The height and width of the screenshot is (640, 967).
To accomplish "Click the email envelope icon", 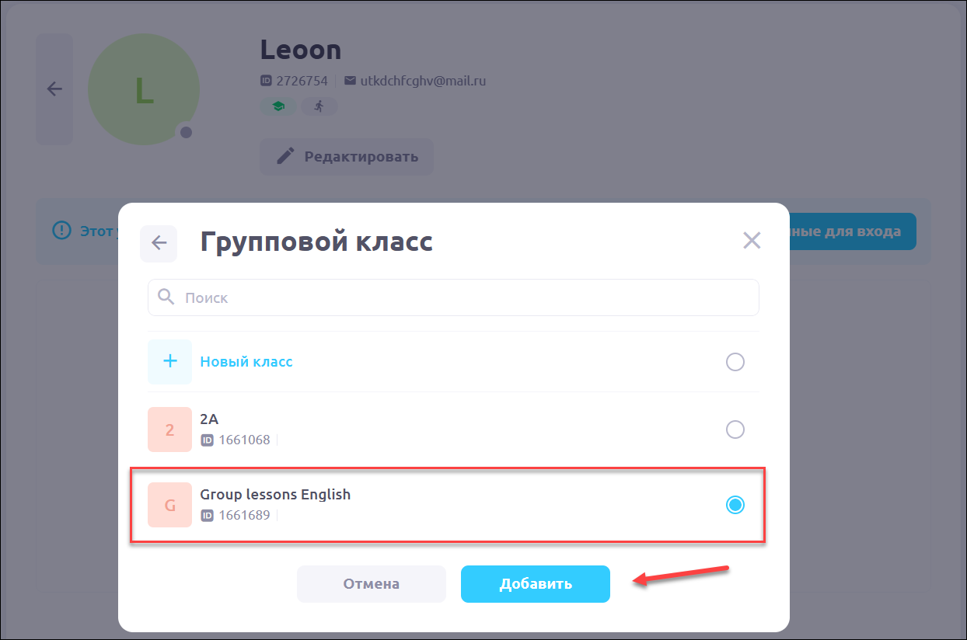I will pyautogui.click(x=350, y=81).
